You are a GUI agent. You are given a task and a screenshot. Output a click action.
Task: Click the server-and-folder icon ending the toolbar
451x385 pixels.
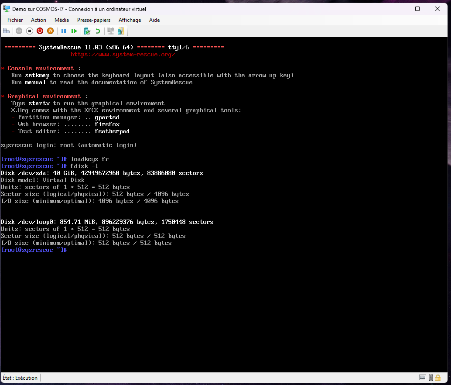coord(121,31)
